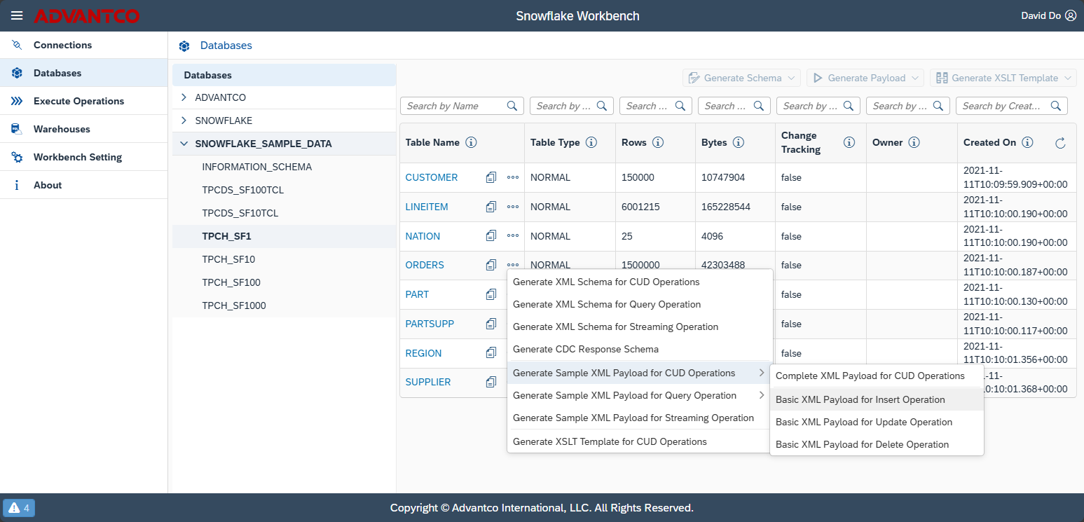This screenshot has height=522, width=1084.
Task: Click the copy icon in SUPPLIER row
Action: pyautogui.click(x=491, y=382)
